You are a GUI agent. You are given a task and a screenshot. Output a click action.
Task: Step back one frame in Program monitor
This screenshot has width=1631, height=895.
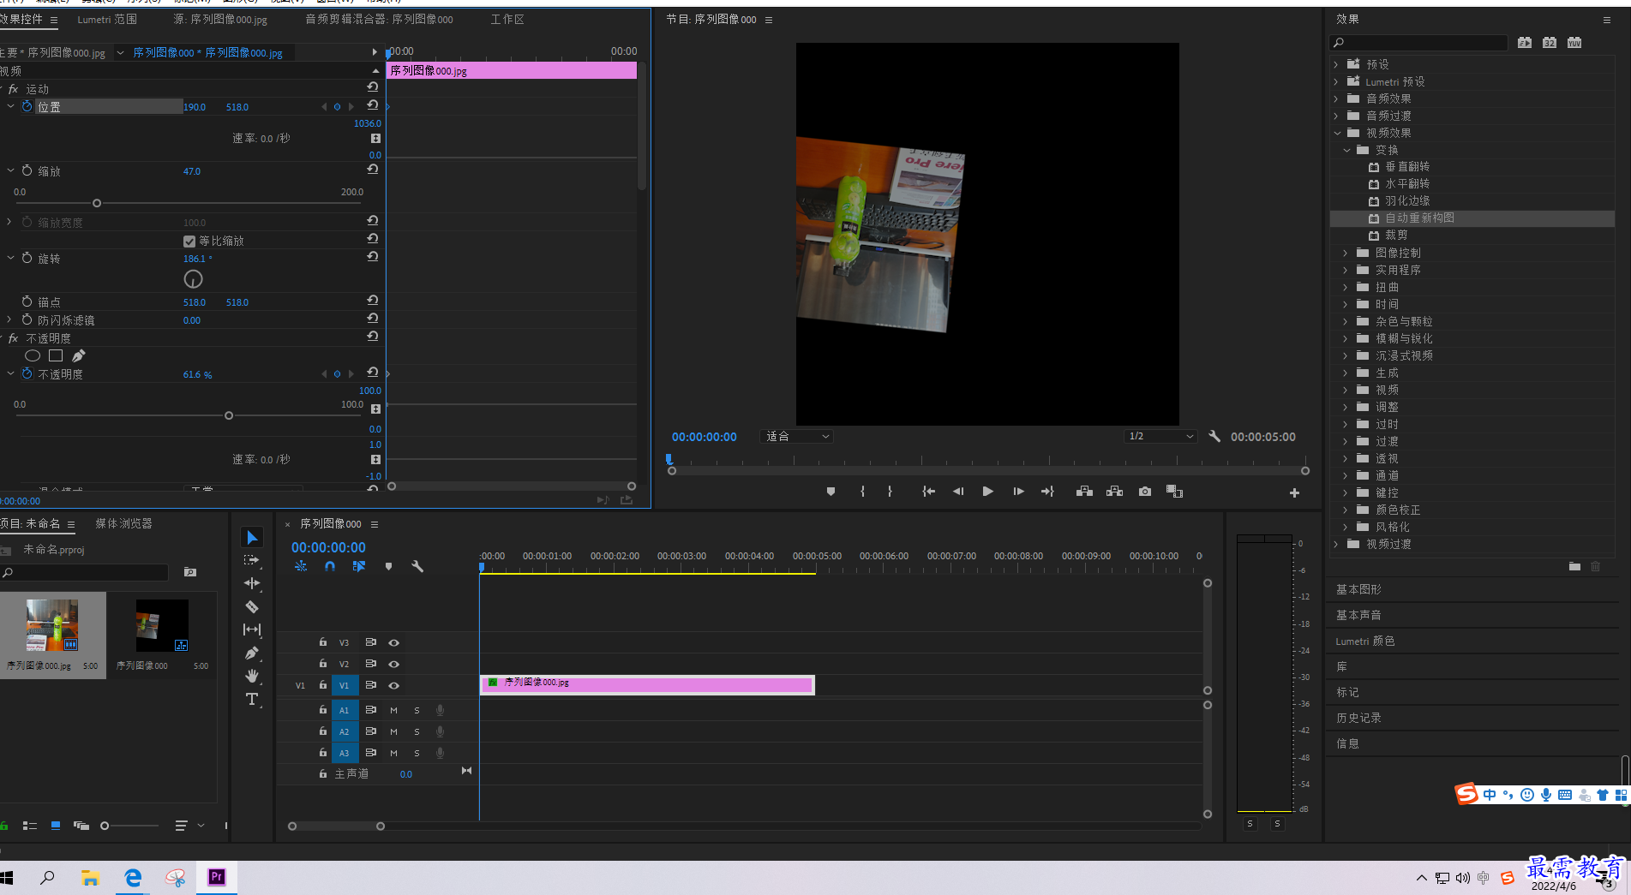pos(958,492)
